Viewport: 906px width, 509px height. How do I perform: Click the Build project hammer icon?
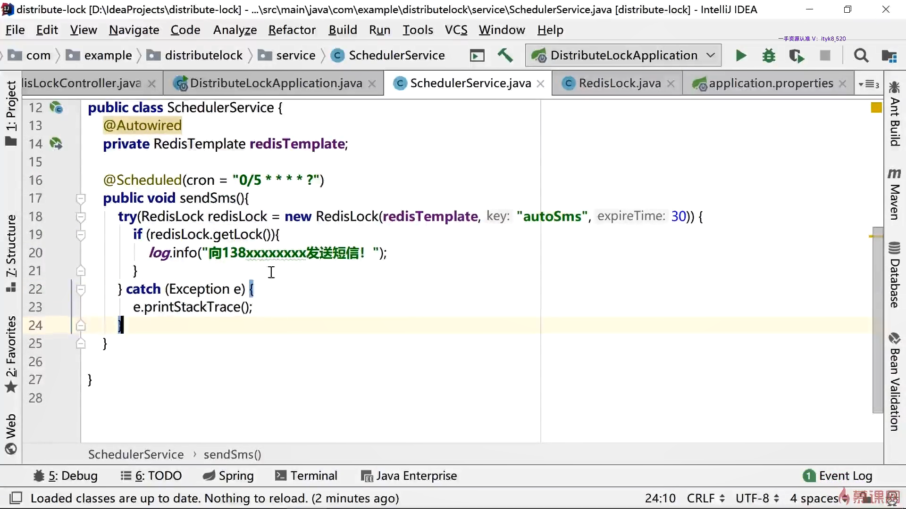pyautogui.click(x=505, y=56)
